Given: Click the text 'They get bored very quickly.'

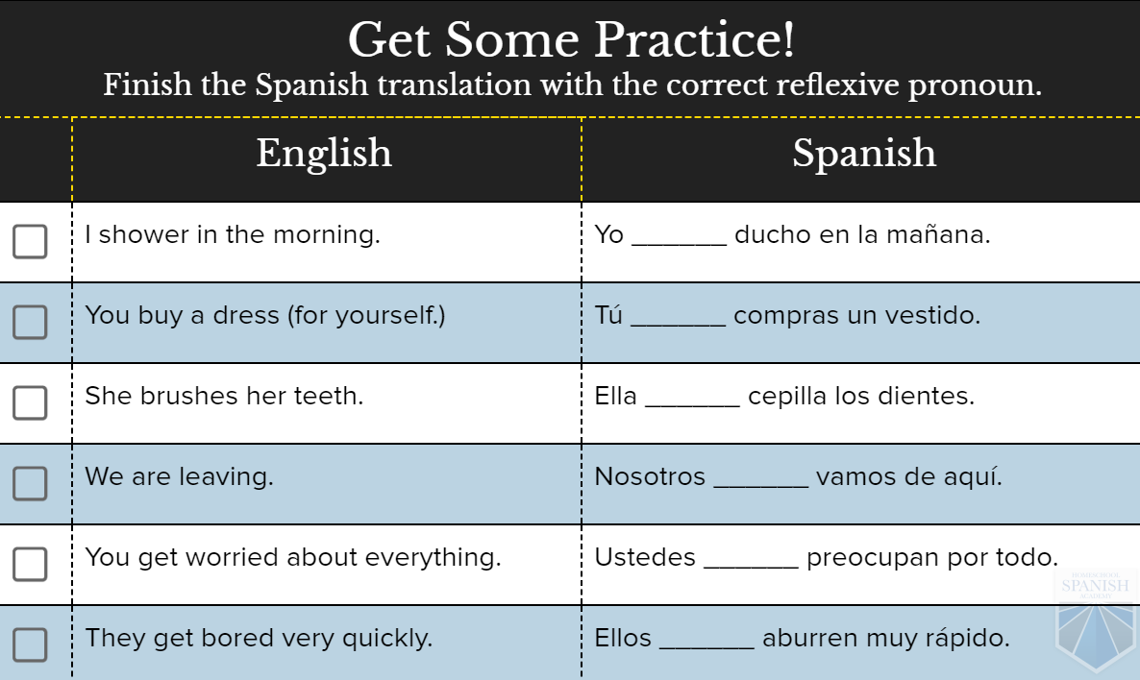Looking at the screenshot, I should point(259,638).
